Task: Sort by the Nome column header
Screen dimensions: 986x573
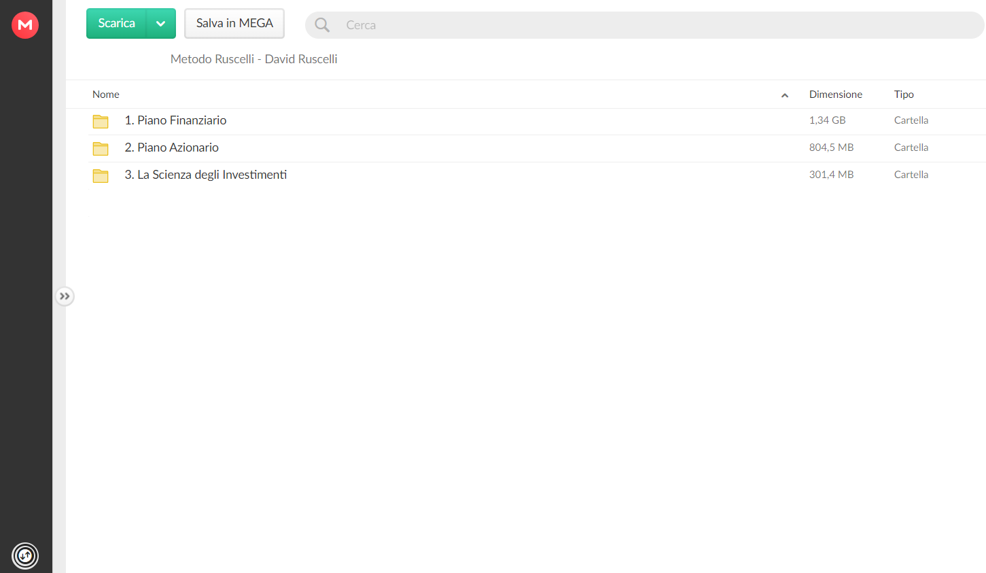Action: (106, 94)
